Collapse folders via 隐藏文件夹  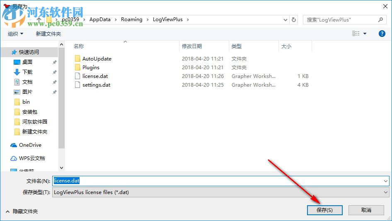click(22, 211)
